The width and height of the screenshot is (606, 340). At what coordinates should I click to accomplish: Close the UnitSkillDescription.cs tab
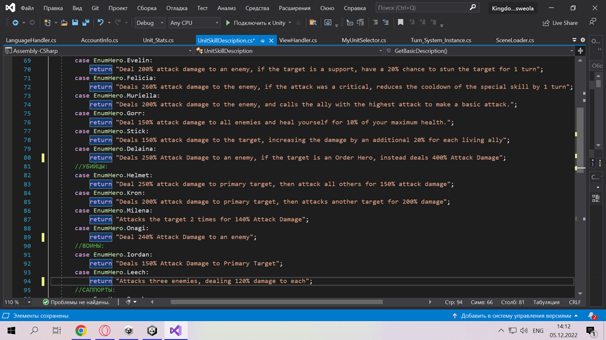click(x=271, y=41)
